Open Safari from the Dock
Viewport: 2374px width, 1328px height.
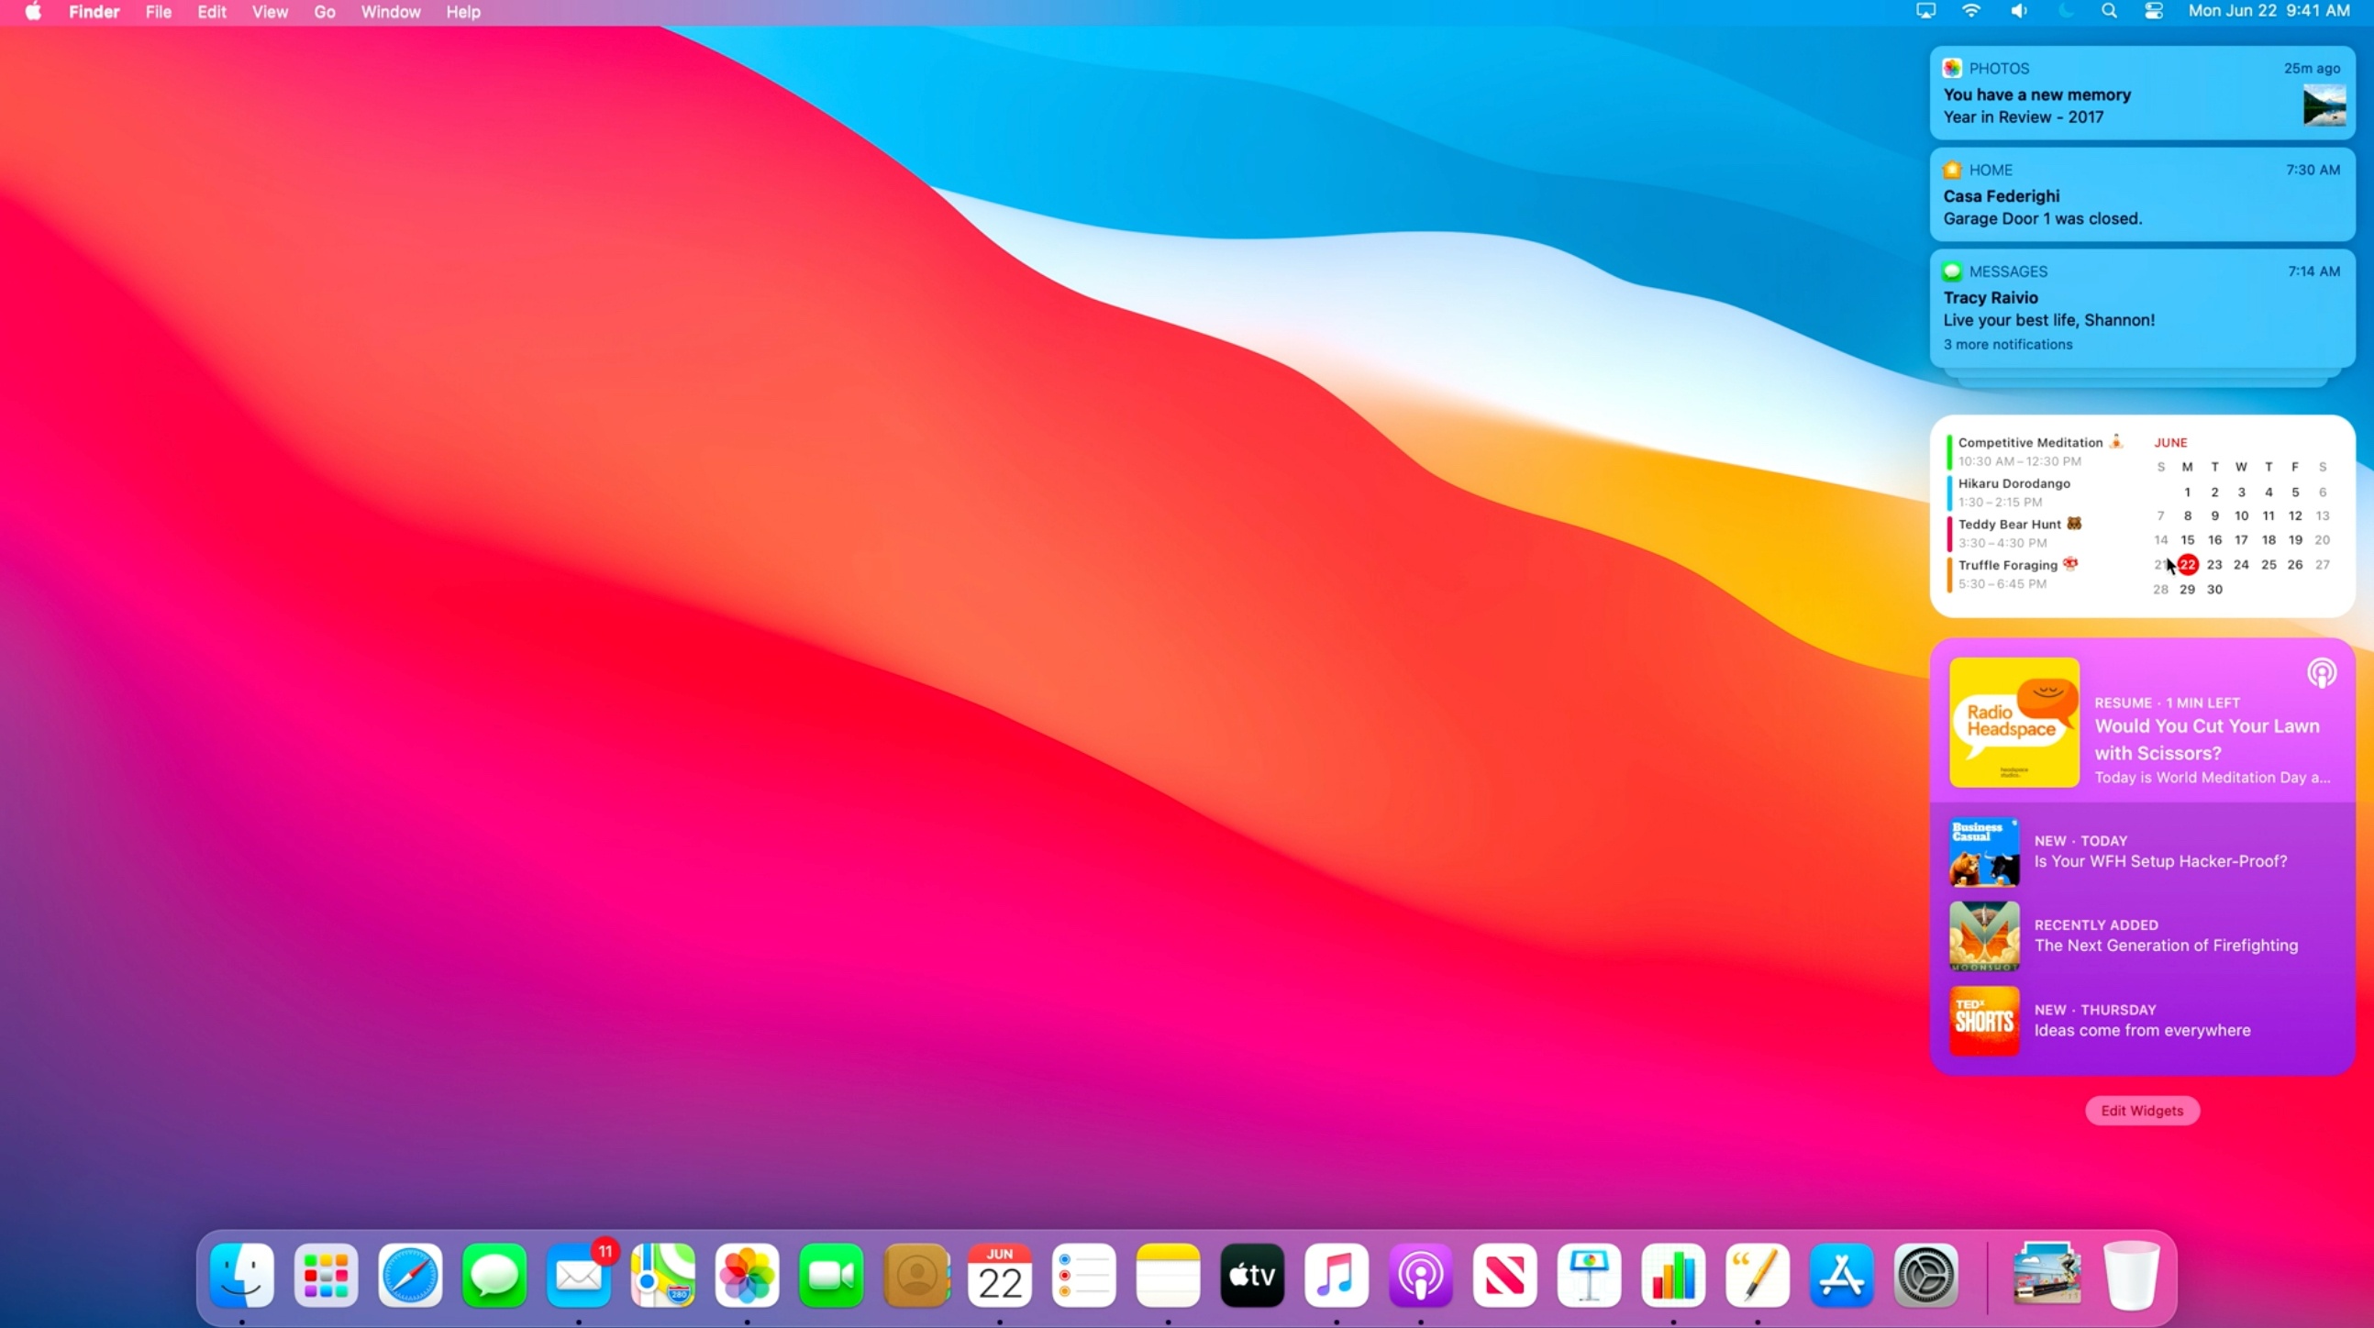click(x=410, y=1277)
